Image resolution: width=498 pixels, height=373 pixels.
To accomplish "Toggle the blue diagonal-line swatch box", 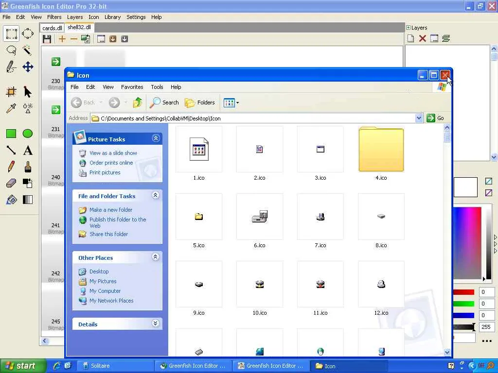I will pos(489,181).
